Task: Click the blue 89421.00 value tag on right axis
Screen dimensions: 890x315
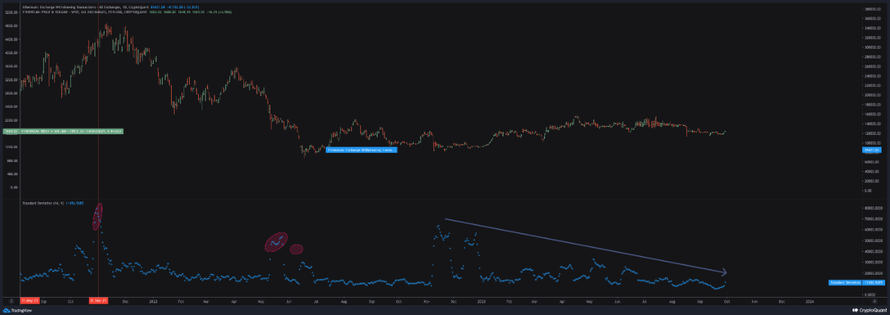Action: 872,150
